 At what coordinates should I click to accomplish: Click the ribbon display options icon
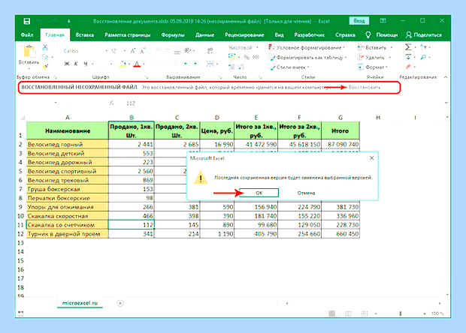tap(383, 21)
